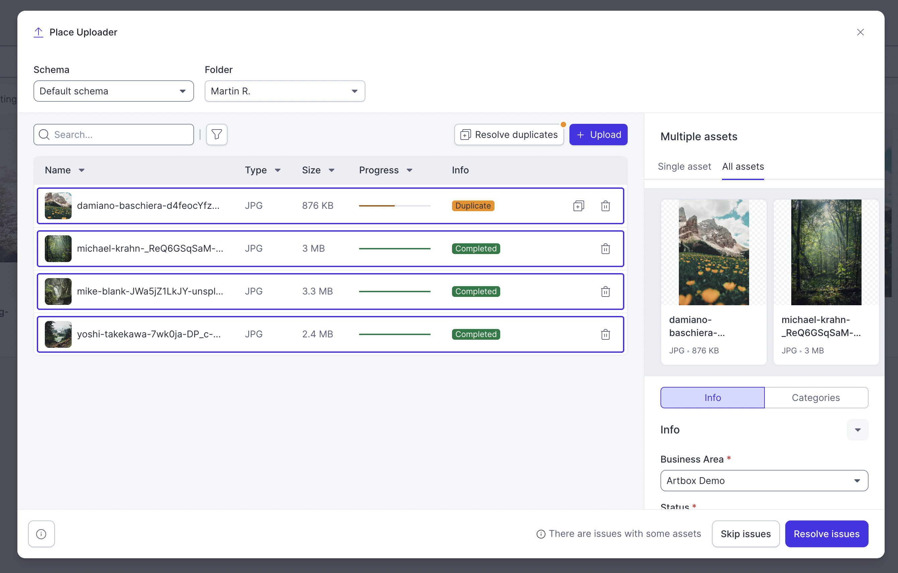
Task: Click the Skip issues button
Action: 745,534
